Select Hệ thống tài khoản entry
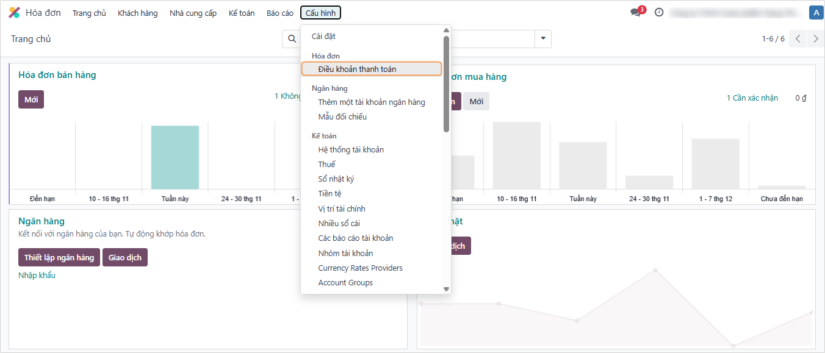The image size is (825, 353). click(x=351, y=149)
